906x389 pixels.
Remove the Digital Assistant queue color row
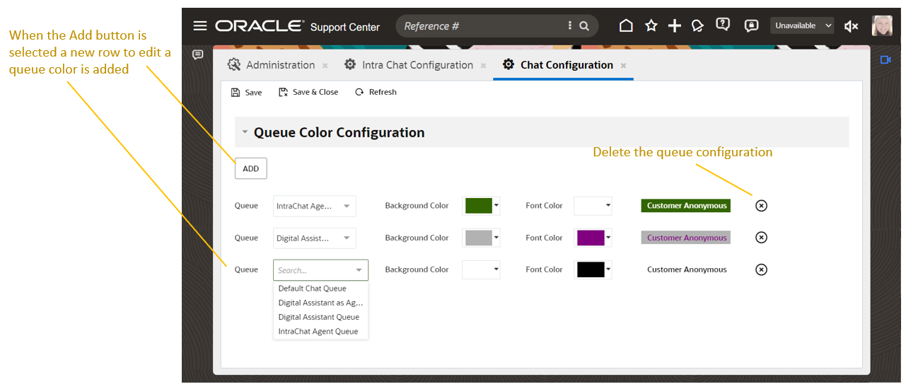[x=761, y=238]
